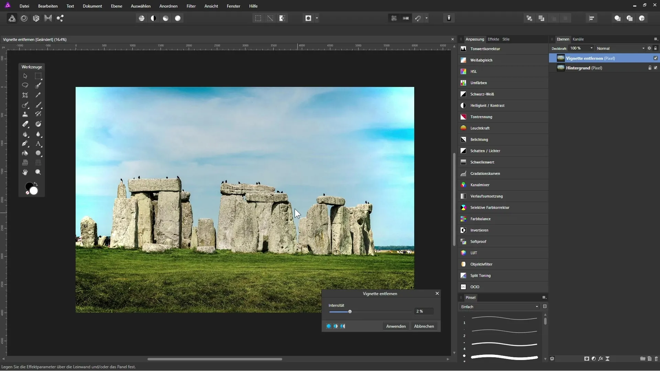Choose the eraser tool
This screenshot has width=660, height=371.
(x=25, y=124)
